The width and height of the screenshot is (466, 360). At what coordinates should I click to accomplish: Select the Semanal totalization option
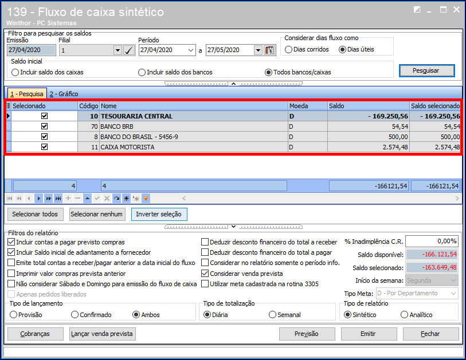click(x=285, y=315)
